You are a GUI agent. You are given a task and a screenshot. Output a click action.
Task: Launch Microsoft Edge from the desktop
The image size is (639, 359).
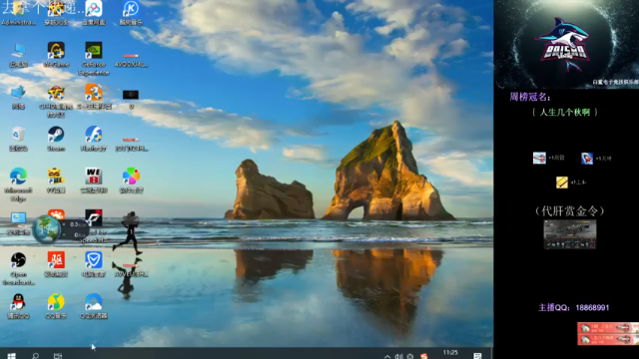(x=18, y=184)
